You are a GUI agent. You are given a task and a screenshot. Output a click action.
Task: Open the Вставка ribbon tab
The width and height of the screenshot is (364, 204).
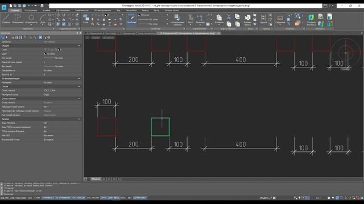pyautogui.click(x=46, y=10)
